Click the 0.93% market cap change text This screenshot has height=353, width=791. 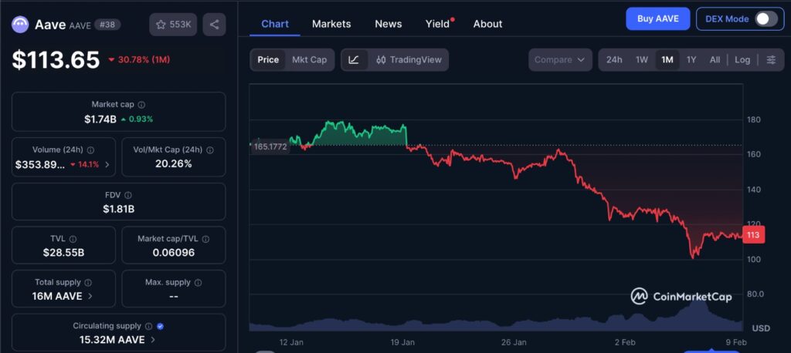click(x=141, y=119)
